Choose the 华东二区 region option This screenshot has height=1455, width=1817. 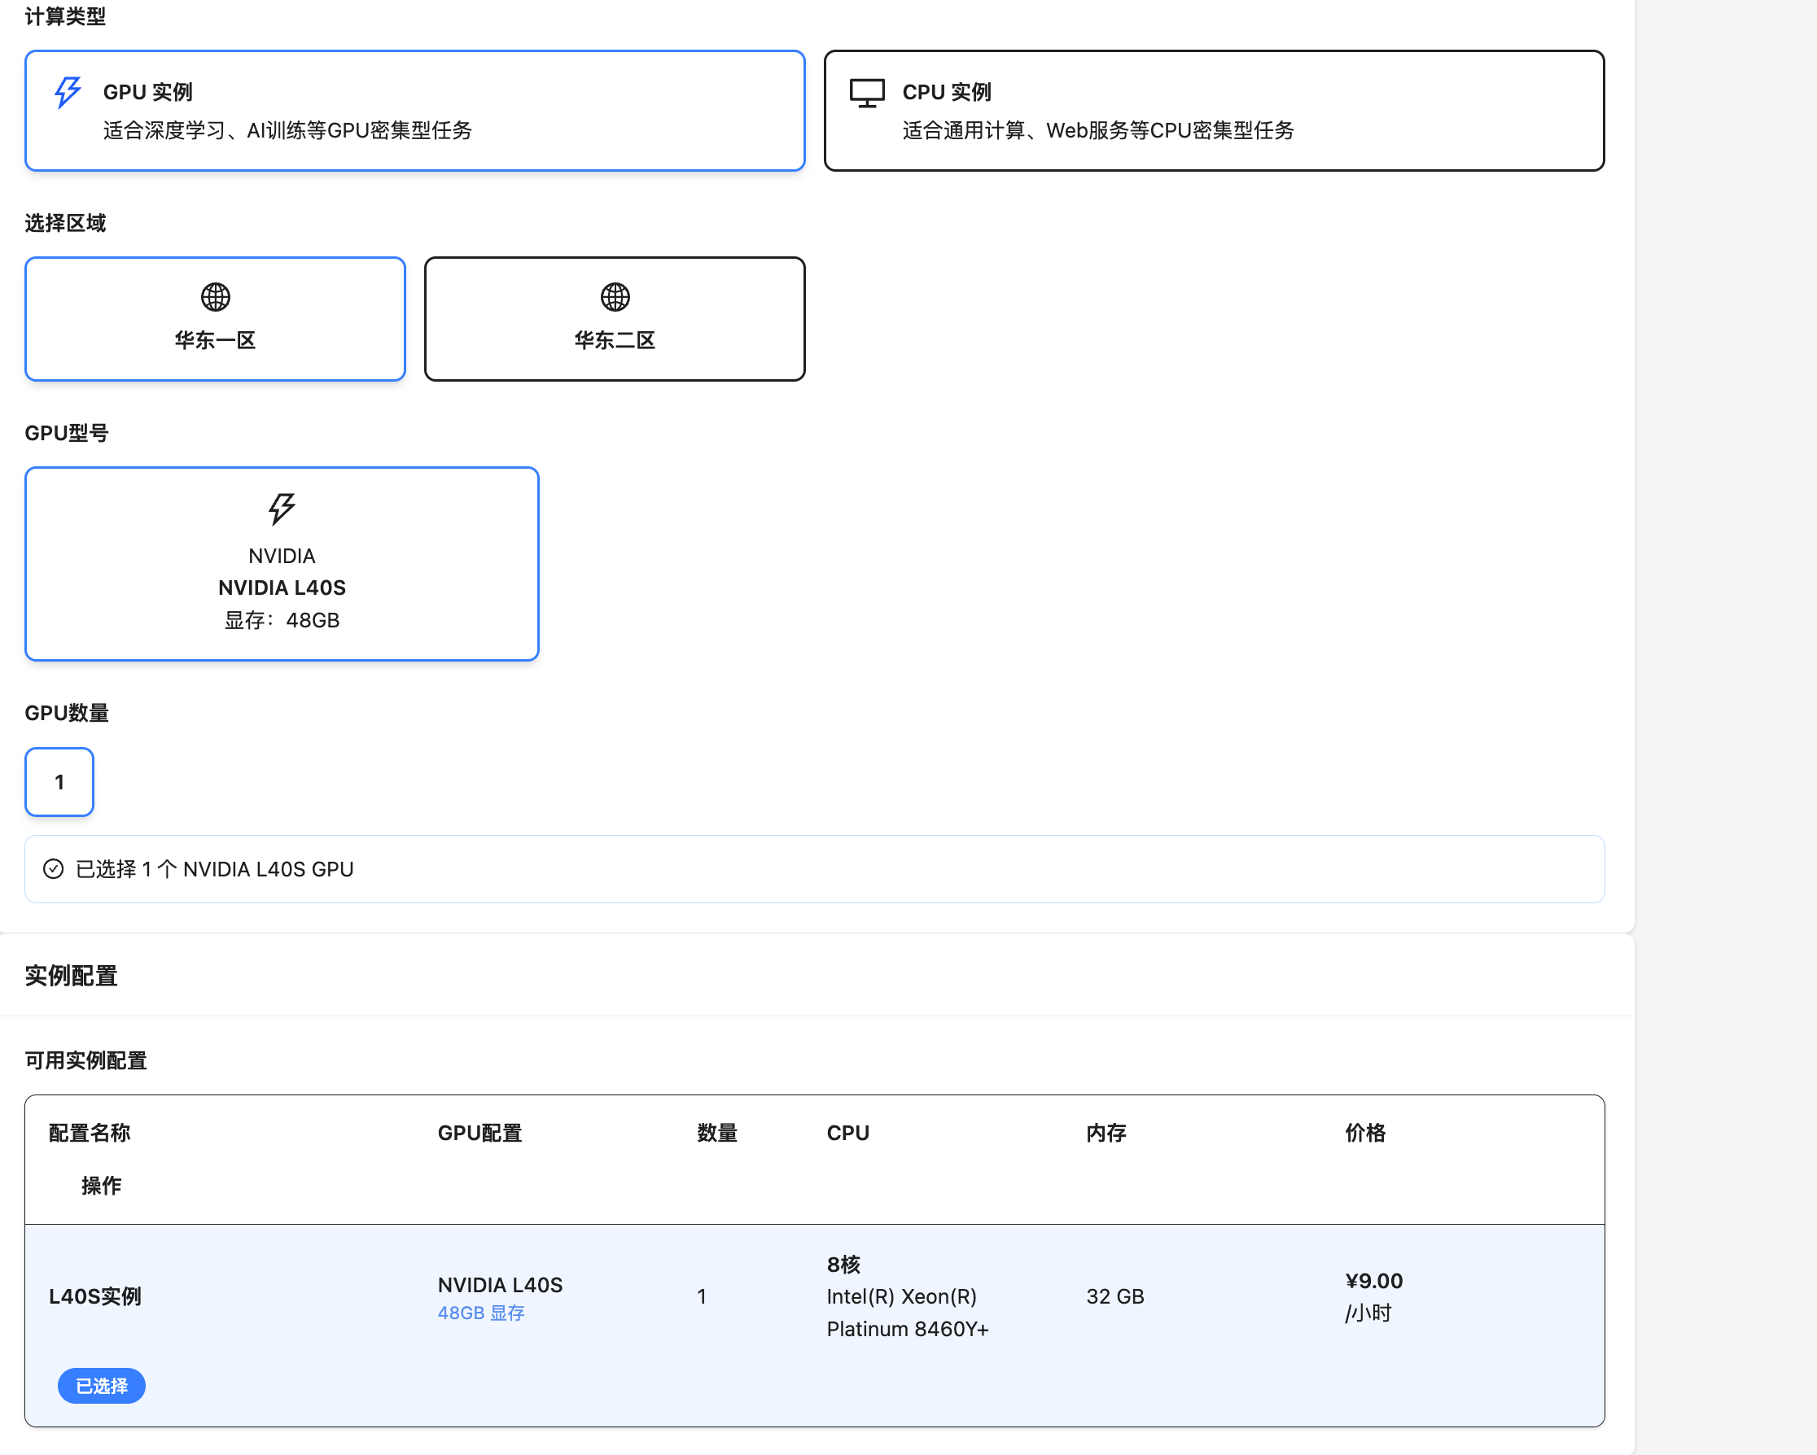tap(615, 319)
